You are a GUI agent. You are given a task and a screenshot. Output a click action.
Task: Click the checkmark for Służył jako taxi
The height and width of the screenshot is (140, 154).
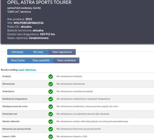[x=51, y=114]
